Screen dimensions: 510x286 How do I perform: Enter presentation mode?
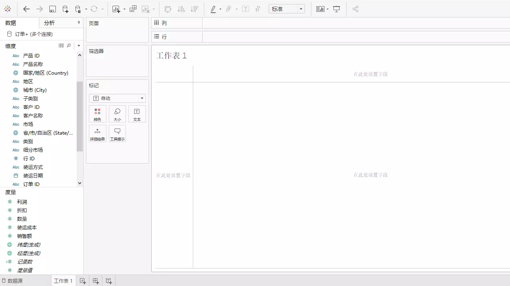click(337, 9)
